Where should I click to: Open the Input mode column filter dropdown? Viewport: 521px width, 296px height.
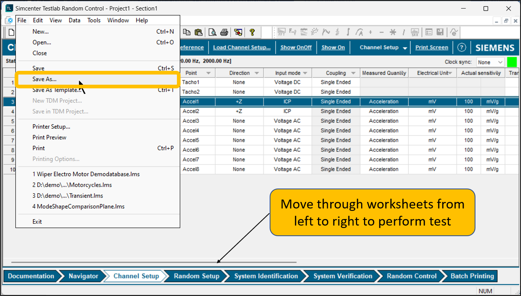pyautogui.click(x=306, y=73)
